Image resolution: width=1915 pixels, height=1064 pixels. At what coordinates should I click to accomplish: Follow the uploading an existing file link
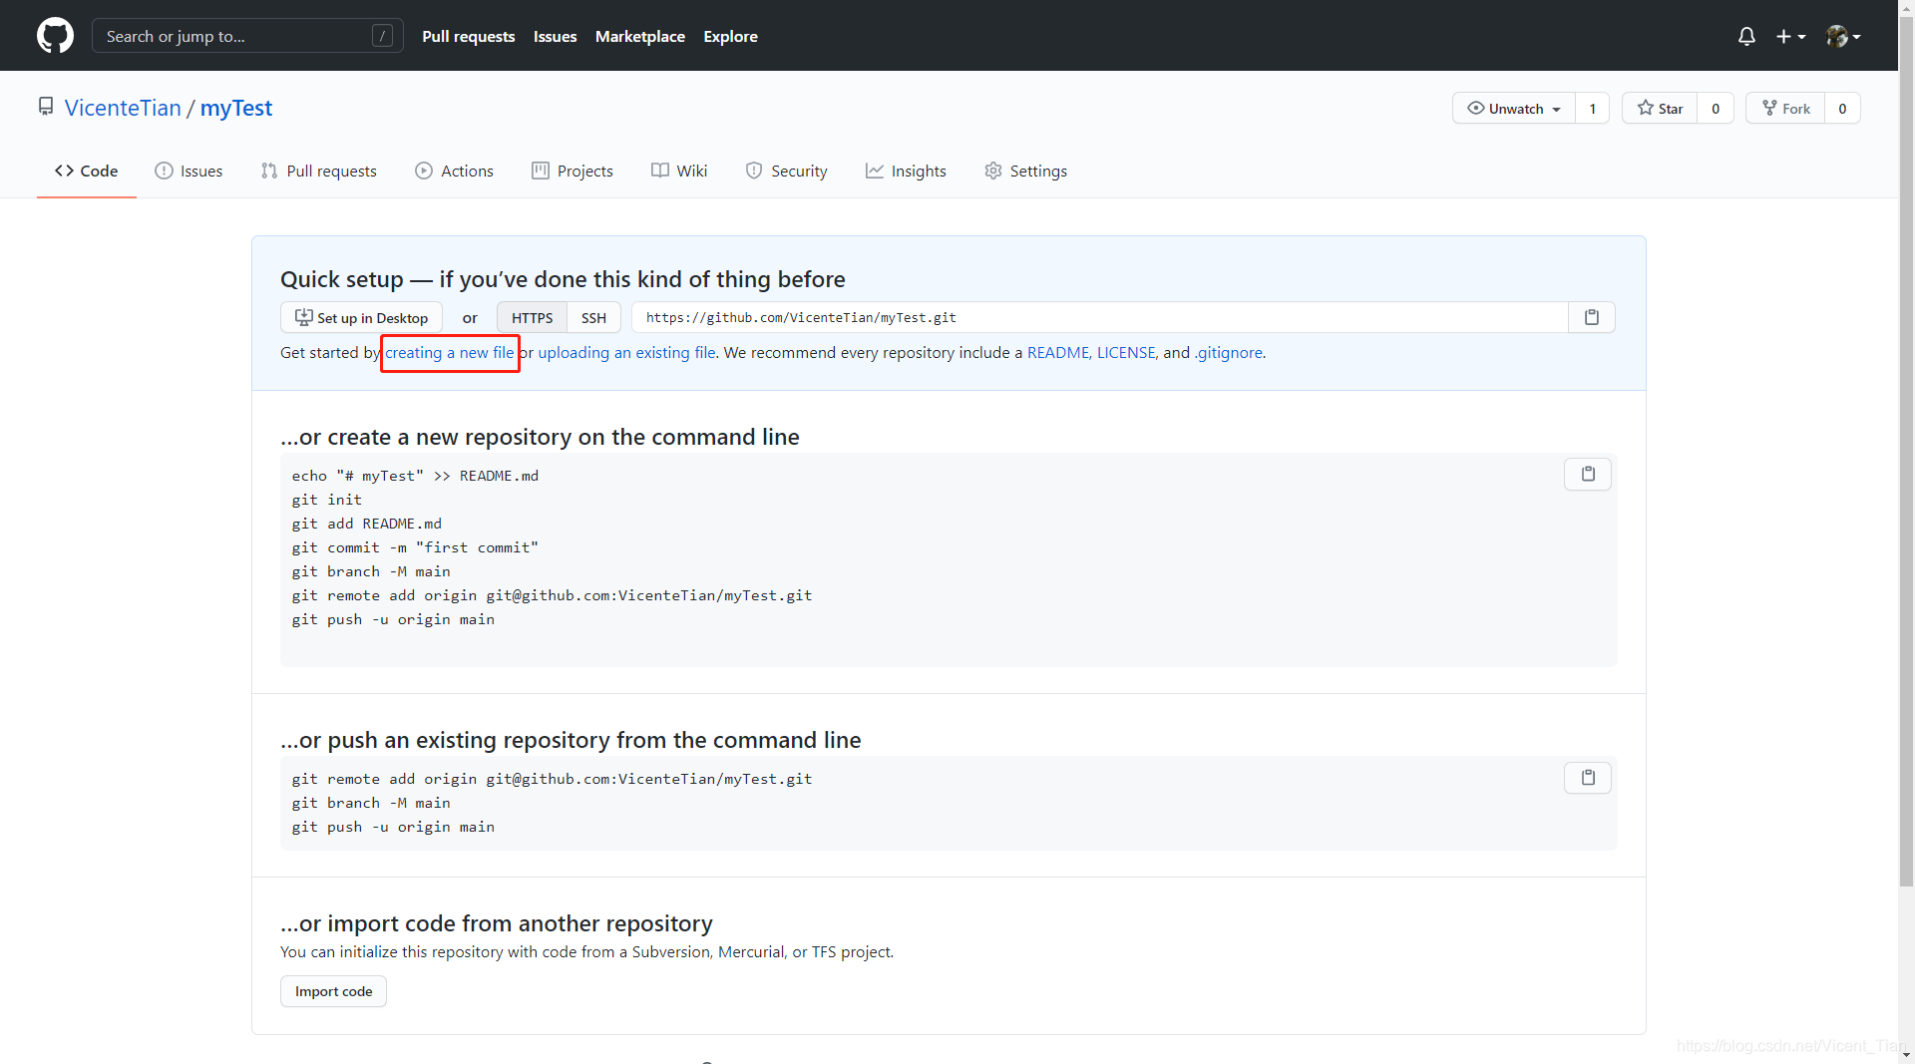point(626,352)
